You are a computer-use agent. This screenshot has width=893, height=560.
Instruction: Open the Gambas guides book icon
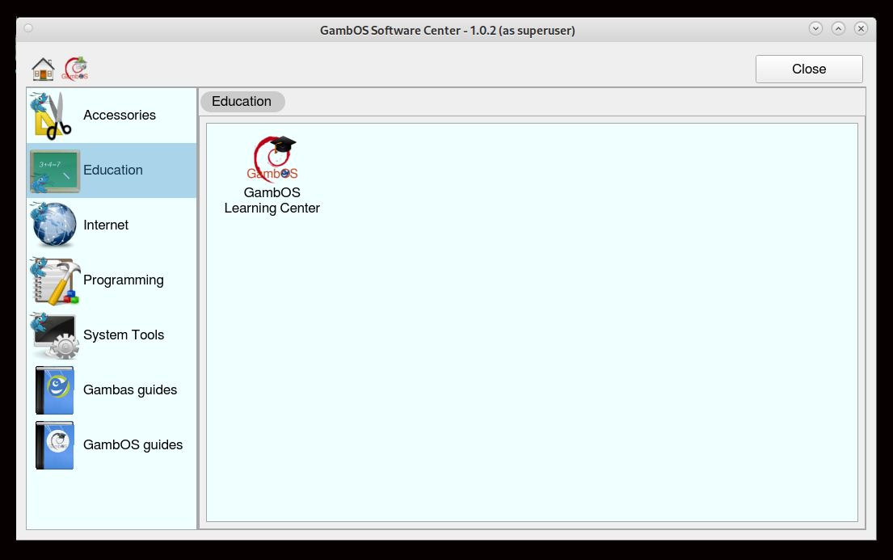[54, 390]
